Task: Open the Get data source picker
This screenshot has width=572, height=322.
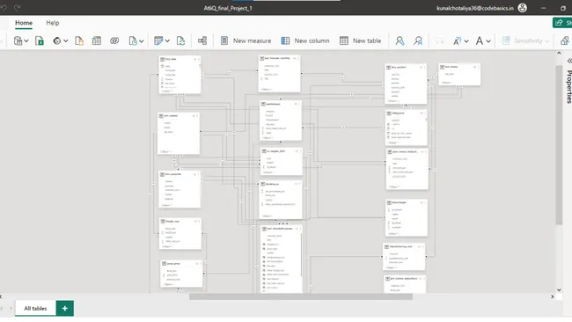Action: 18,40
